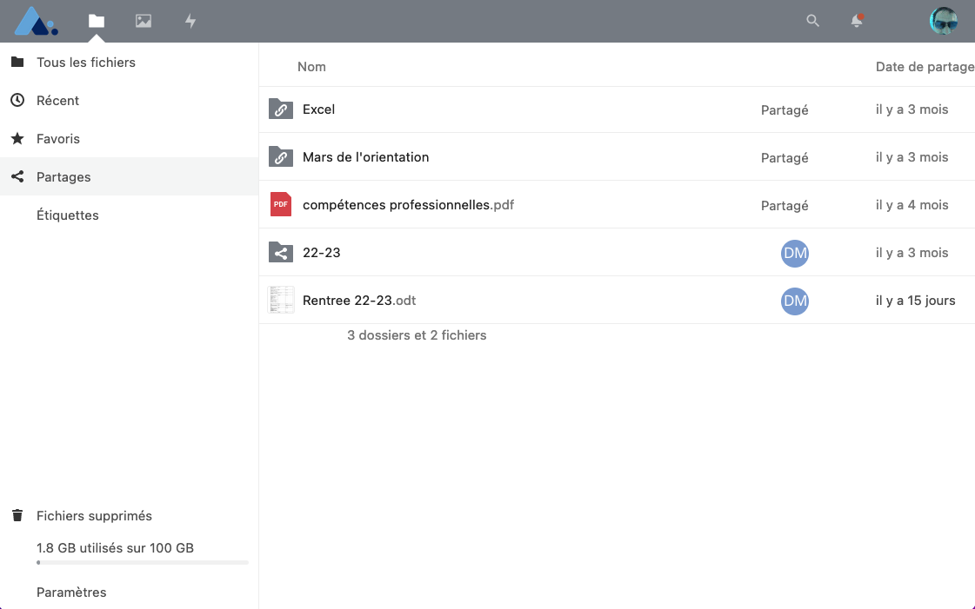Sort by the Nom column header
This screenshot has width=975, height=609.
click(x=311, y=66)
